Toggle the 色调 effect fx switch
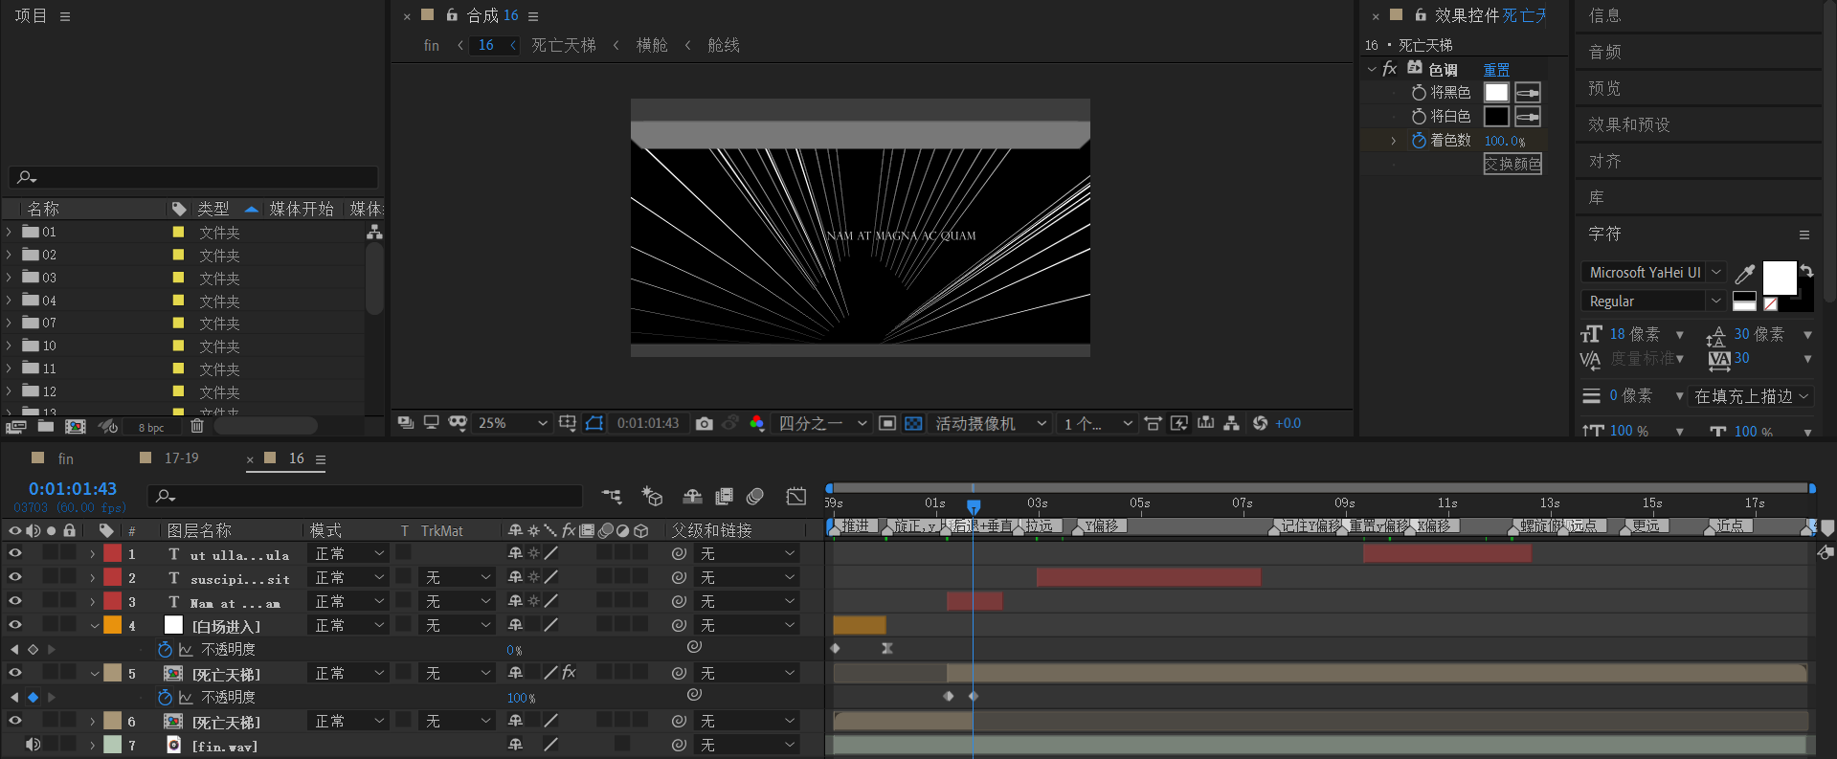Image resolution: width=1837 pixels, height=759 pixels. pos(1390,69)
